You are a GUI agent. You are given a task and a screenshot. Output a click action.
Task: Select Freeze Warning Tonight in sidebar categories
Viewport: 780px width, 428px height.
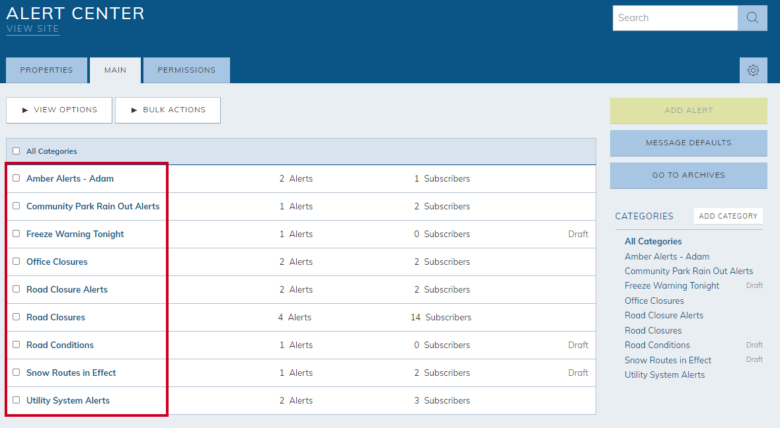tap(672, 286)
